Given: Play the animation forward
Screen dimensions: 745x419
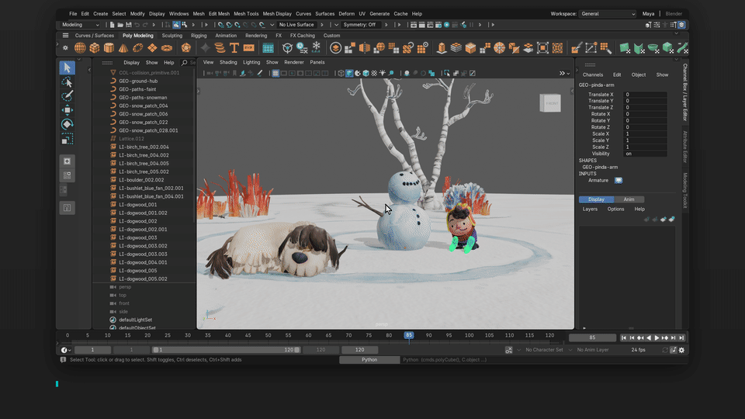Looking at the screenshot, I should [x=657, y=338].
